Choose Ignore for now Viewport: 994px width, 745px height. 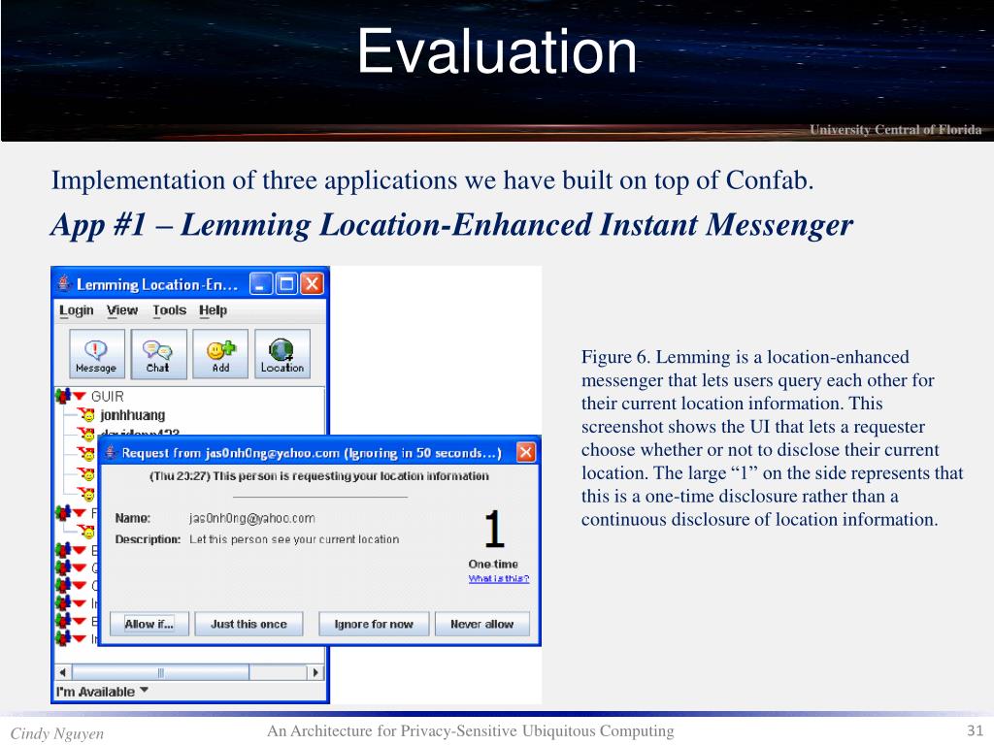[x=374, y=624]
